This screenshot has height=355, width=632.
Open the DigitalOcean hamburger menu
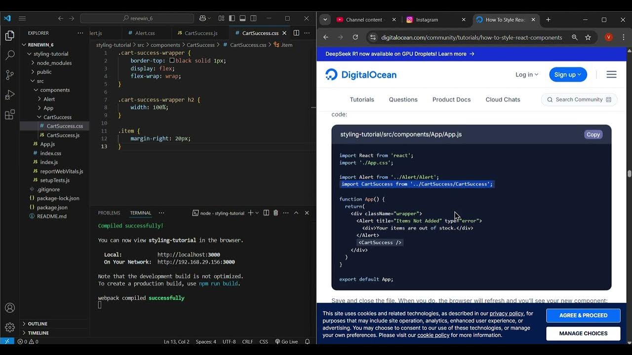pos(611,74)
